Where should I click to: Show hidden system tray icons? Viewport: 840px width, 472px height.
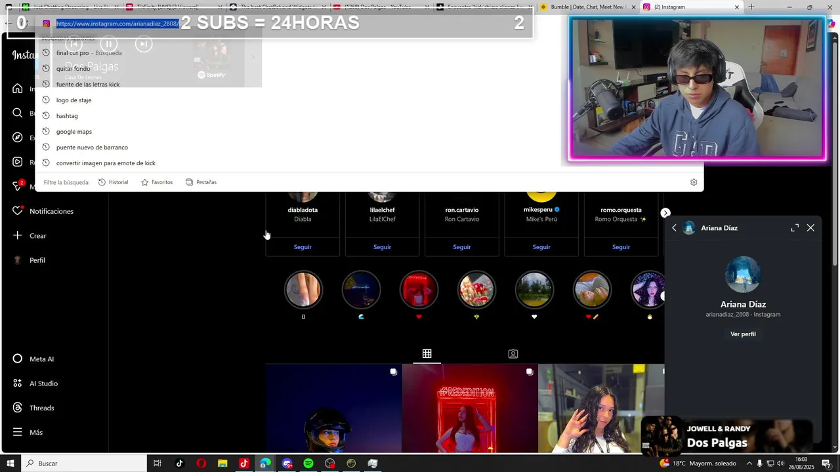[749, 463]
